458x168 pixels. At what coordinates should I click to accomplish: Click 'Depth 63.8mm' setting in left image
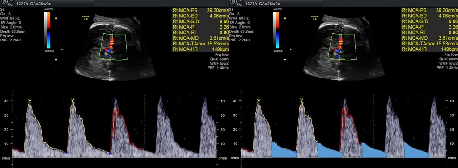pos(13,31)
